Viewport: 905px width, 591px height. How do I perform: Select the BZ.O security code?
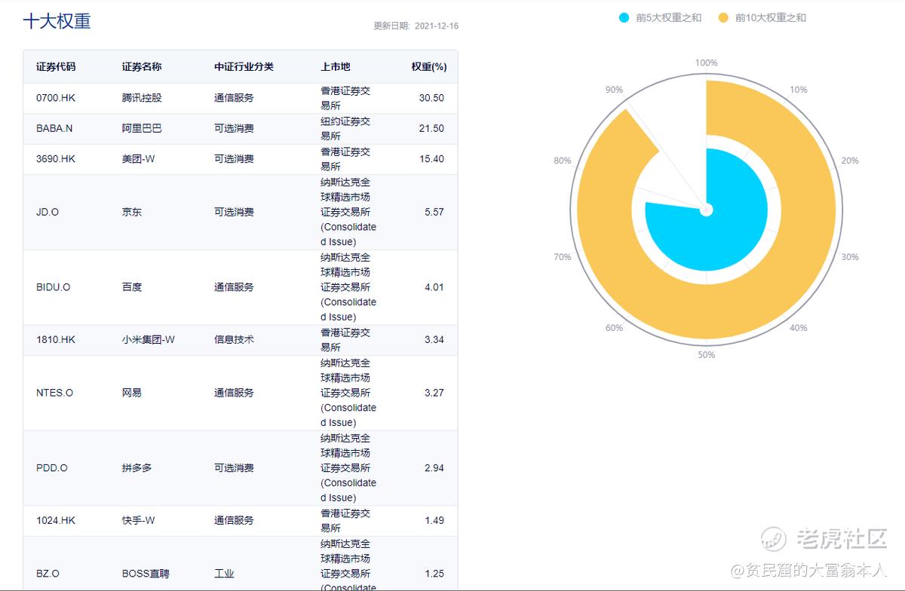[48, 574]
